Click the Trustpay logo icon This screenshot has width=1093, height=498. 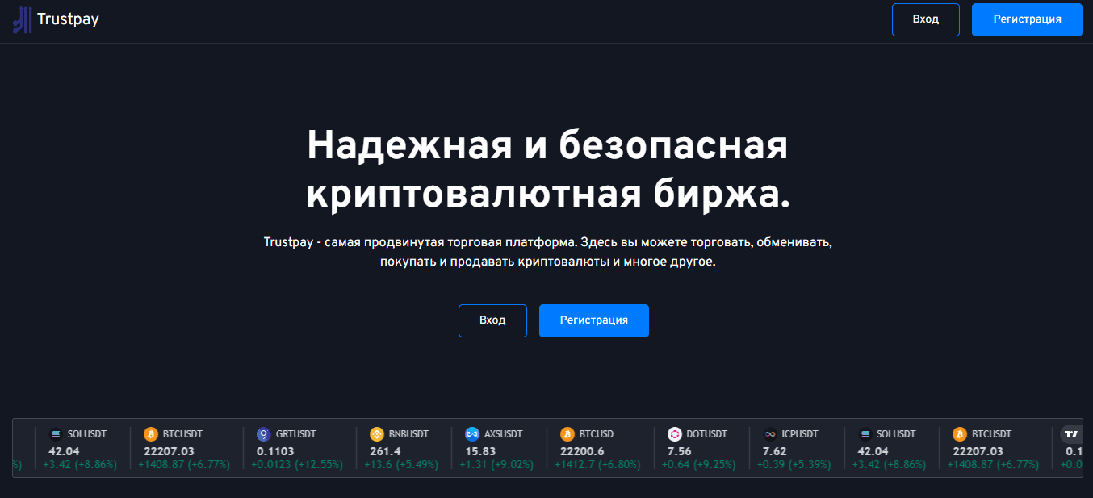click(x=21, y=19)
